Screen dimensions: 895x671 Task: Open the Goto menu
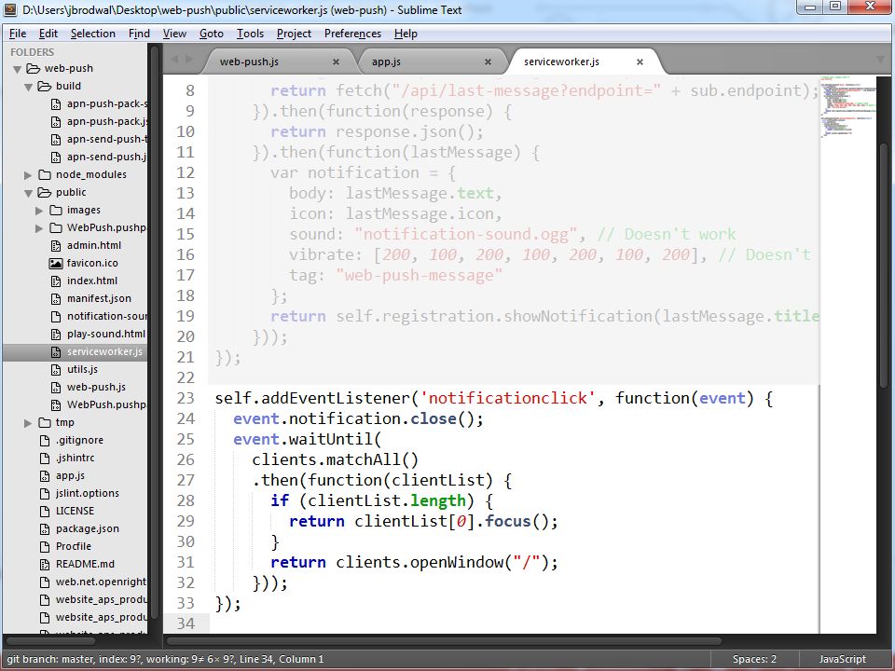pyautogui.click(x=212, y=34)
